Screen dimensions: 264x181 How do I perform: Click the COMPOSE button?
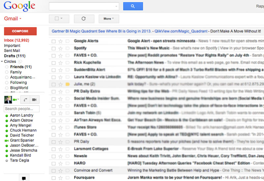point(20,31)
